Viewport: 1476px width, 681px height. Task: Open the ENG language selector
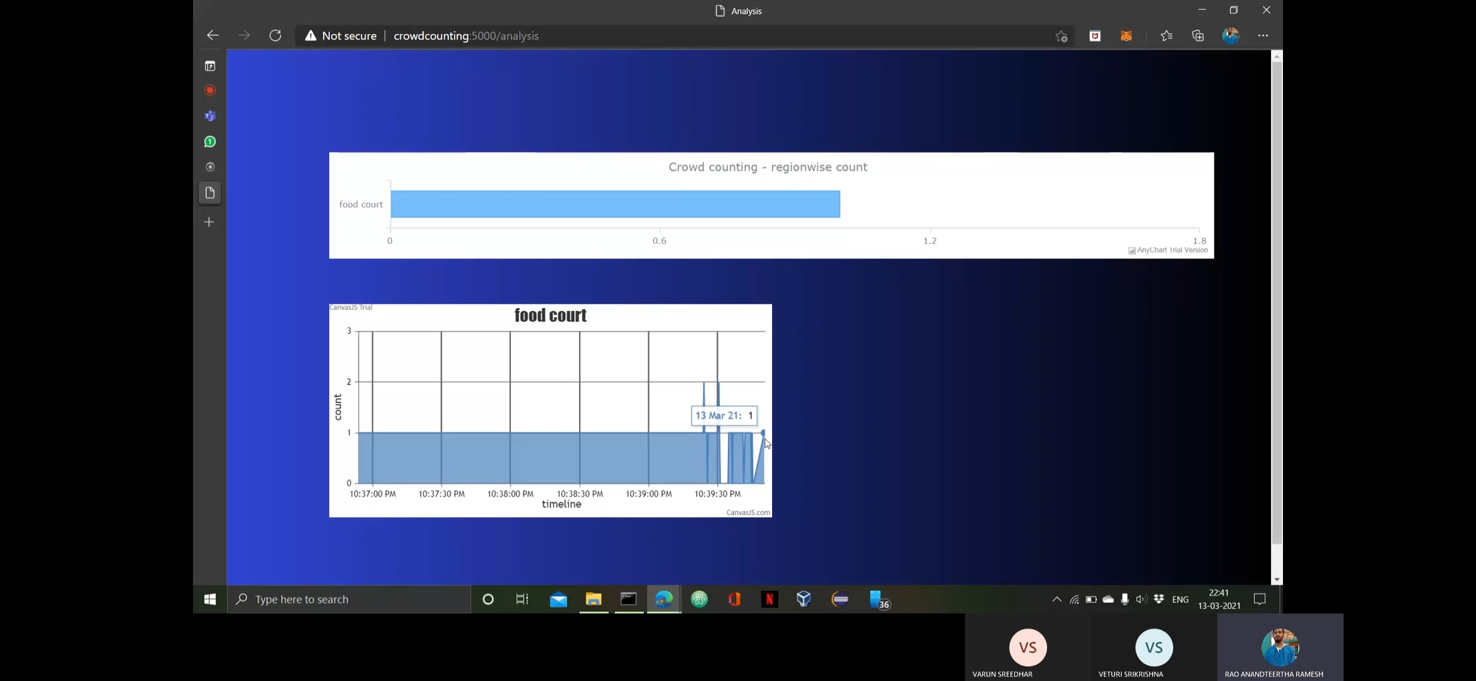(1180, 599)
